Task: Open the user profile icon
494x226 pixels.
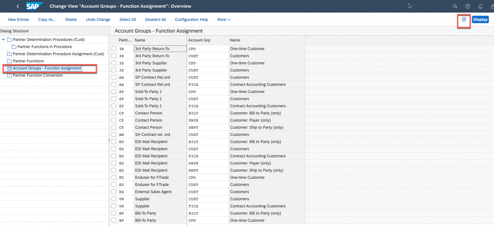Action: tap(492, 6)
